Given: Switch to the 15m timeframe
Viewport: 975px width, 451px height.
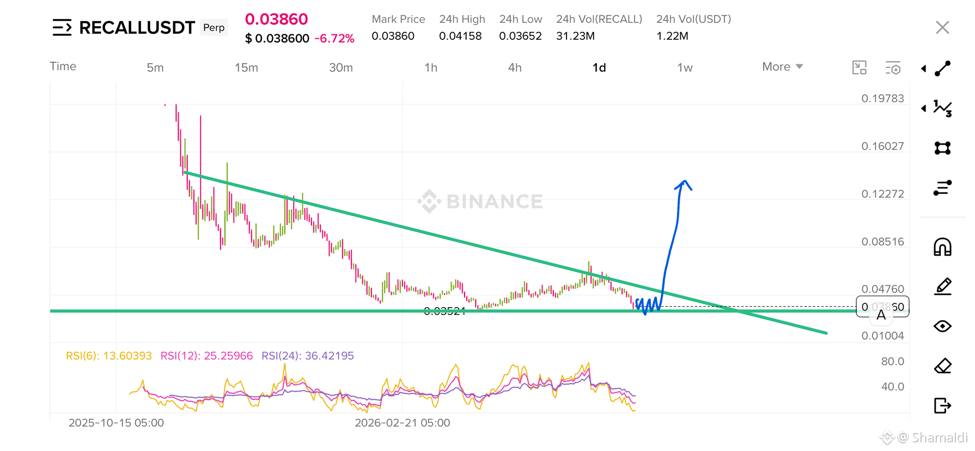Looking at the screenshot, I should [247, 68].
